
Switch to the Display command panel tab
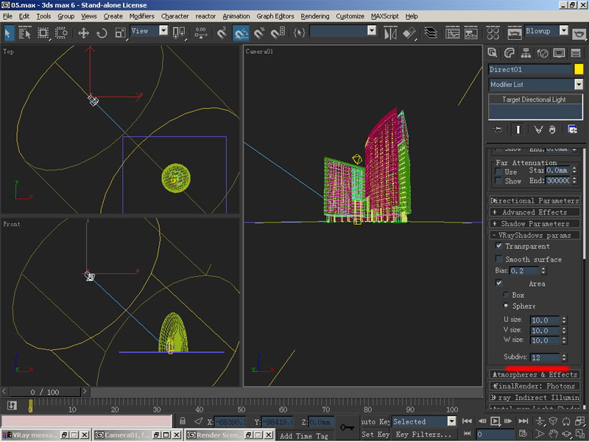pos(559,53)
